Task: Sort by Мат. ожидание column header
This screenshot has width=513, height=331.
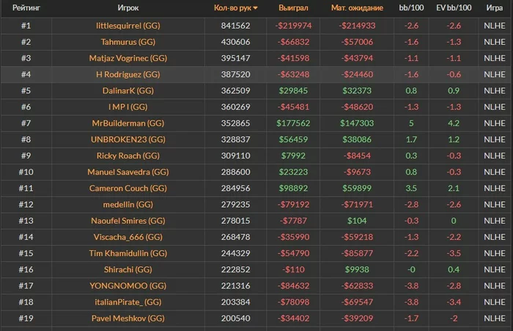Action: 357,7
